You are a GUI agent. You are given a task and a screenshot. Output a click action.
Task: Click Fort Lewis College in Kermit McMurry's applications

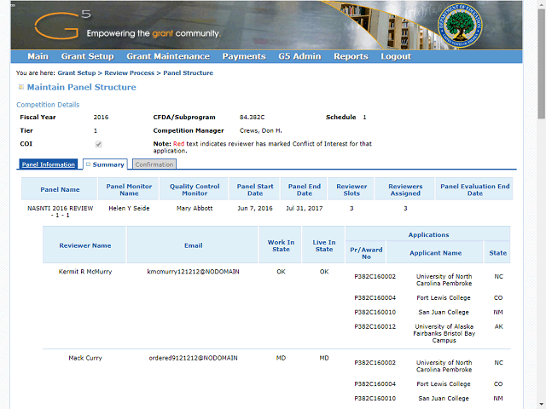point(444,297)
